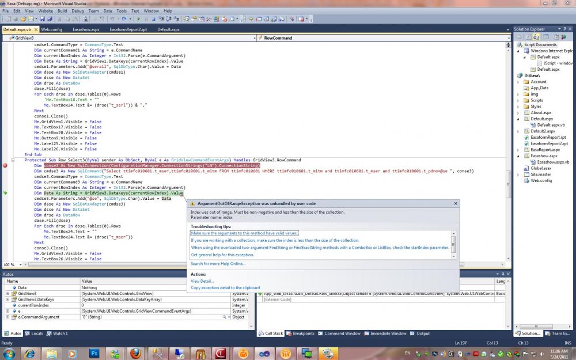
Task: Click the troubleshooting tips list scrollbar
Action: (x=454, y=244)
